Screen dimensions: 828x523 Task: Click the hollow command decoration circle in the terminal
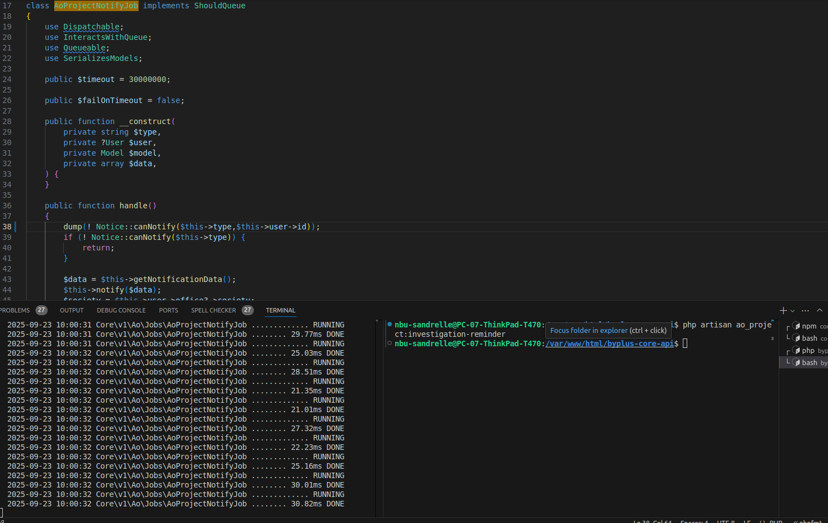(390, 343)
